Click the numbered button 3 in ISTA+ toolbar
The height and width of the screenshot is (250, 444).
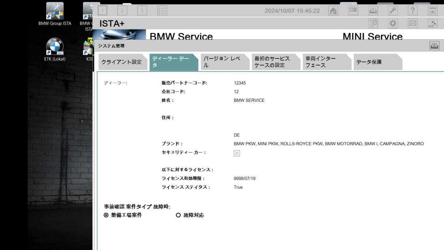tap(142, 11)
